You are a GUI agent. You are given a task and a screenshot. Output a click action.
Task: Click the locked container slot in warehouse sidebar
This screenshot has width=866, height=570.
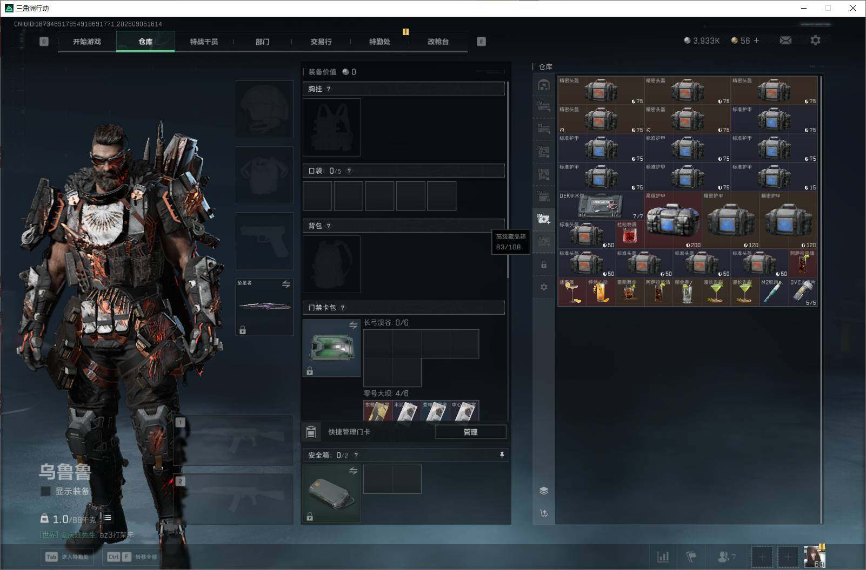[x=544, y=264]
